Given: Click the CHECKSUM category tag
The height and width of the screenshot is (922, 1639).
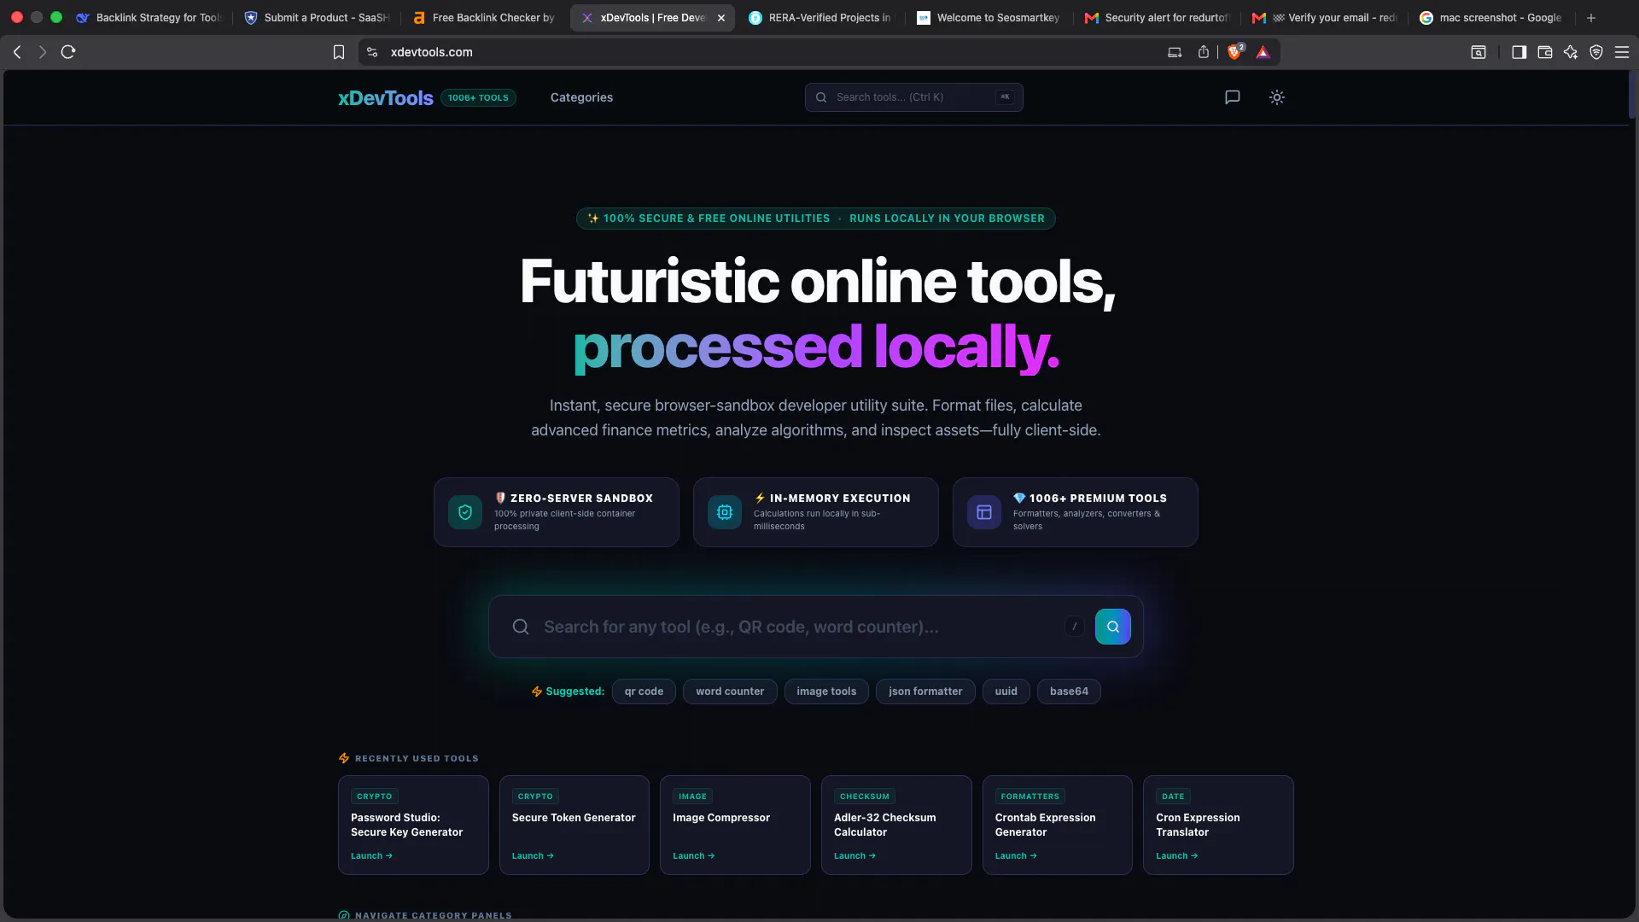Looking at the screenshot, I should point(864,797).
